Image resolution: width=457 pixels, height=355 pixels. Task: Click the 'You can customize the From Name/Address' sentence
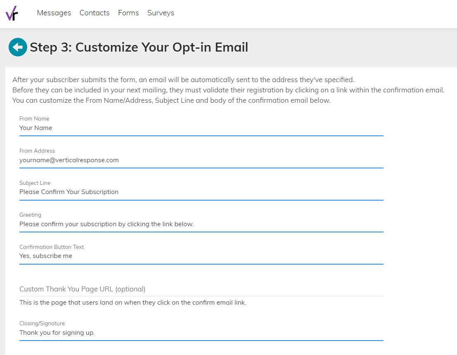pos(171,101)
